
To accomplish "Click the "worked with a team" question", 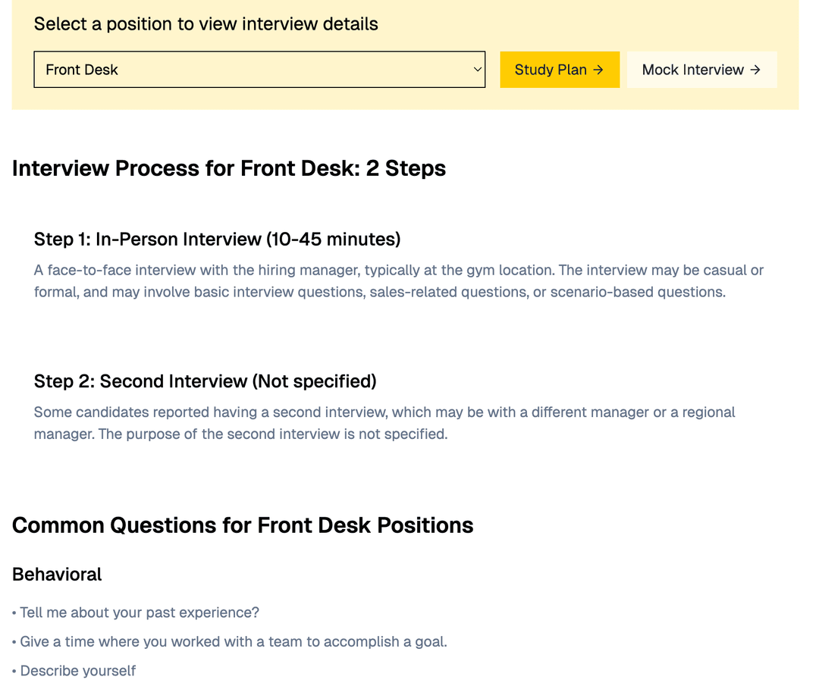I will tap(234, 642).
